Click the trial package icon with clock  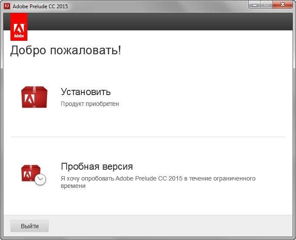[x=33, y=175]
